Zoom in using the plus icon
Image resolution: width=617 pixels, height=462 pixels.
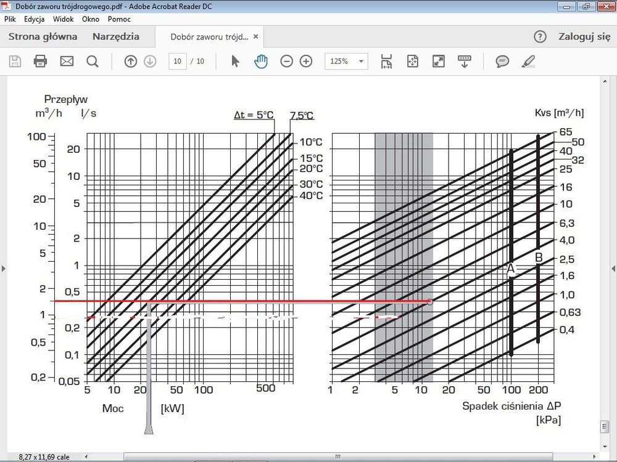306,61
